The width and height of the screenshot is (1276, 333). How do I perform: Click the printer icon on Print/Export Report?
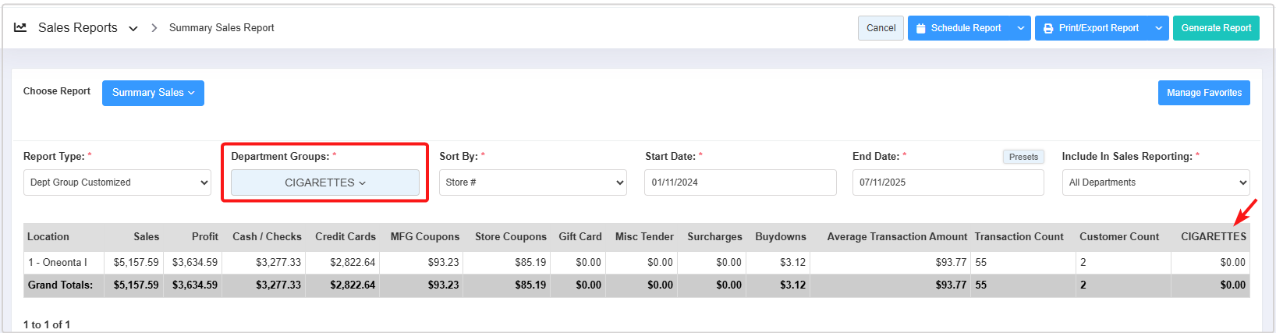click(1048, 28)
